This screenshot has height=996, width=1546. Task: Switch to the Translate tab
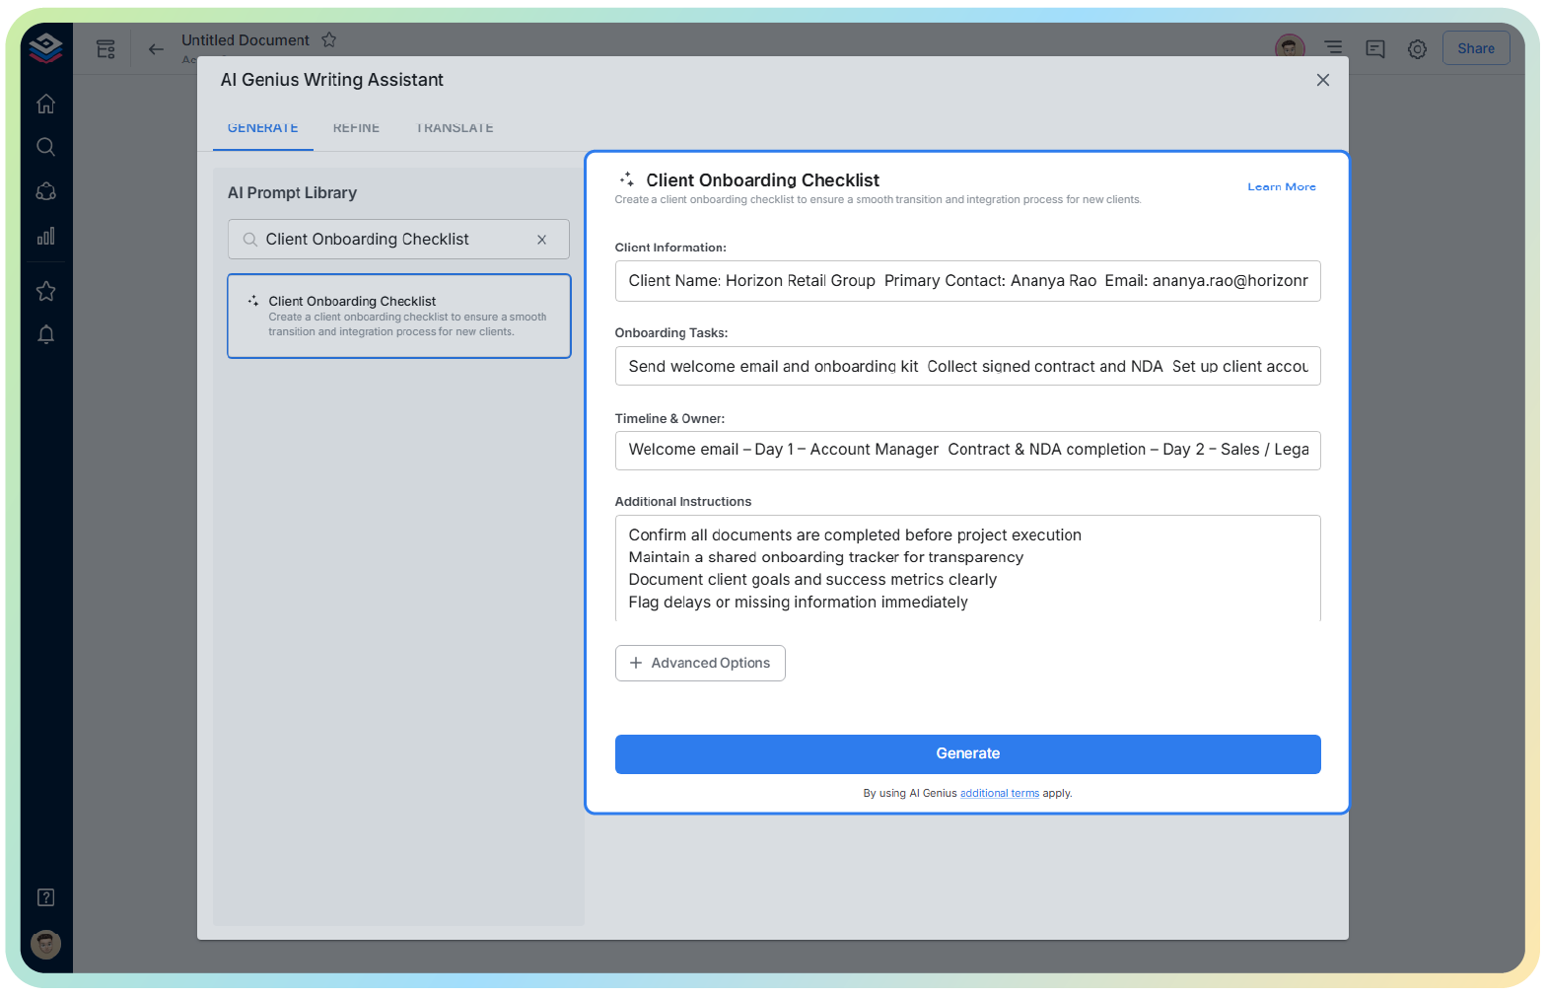coord(455,128)
